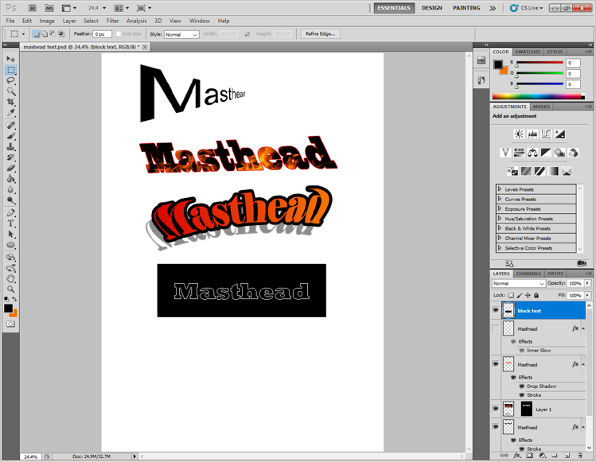596x462 pixels.
Task: Open the Layer menu
Action: [69, 21]
